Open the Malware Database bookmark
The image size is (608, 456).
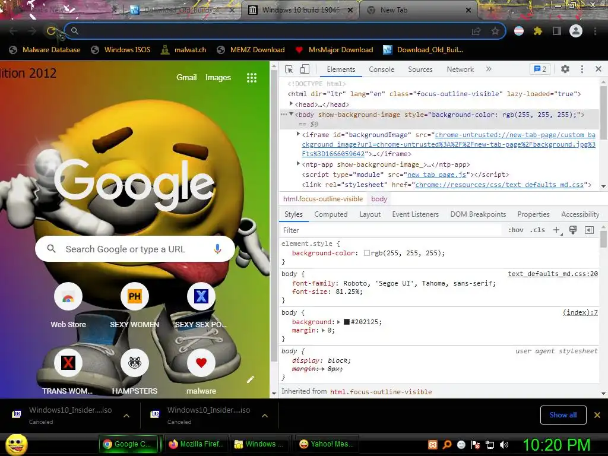45,50
